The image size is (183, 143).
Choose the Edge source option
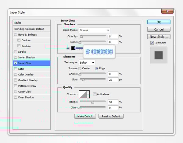pyautogui.click(x=97, y=68)
